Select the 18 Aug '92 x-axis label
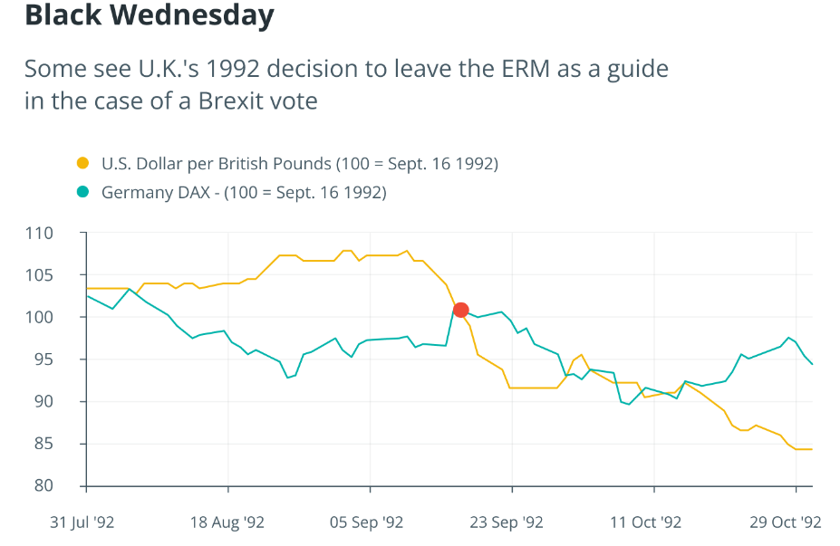 pos(227,522)
